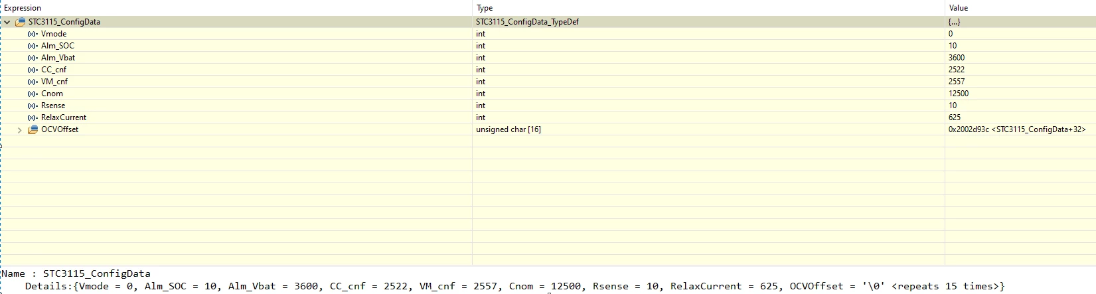Image resolution: width=1096 pixels, height=294 pixels.
Task: Click the Details line in details pane
Action: [514, 286]
